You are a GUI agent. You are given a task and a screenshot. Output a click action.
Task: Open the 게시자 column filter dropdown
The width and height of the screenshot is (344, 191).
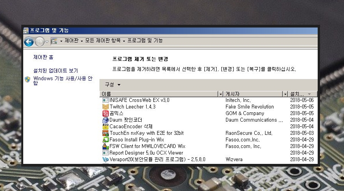[285, 94]
